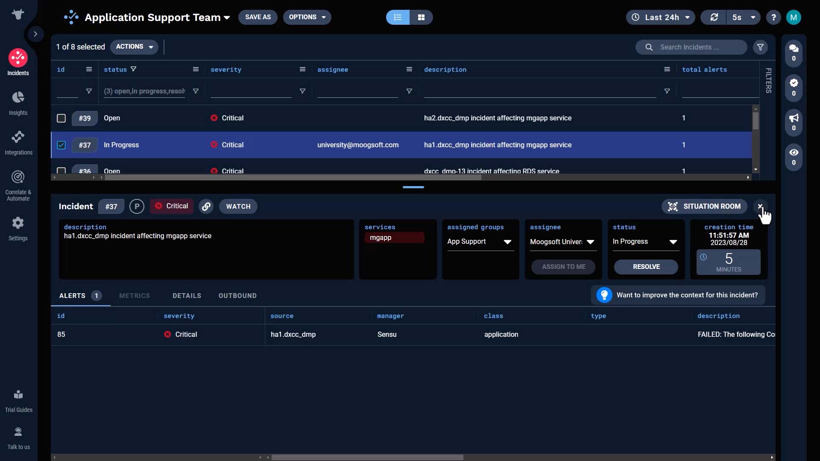Click the severity filter funnel in filter row

pyautogui.click(x=302, y=91)
